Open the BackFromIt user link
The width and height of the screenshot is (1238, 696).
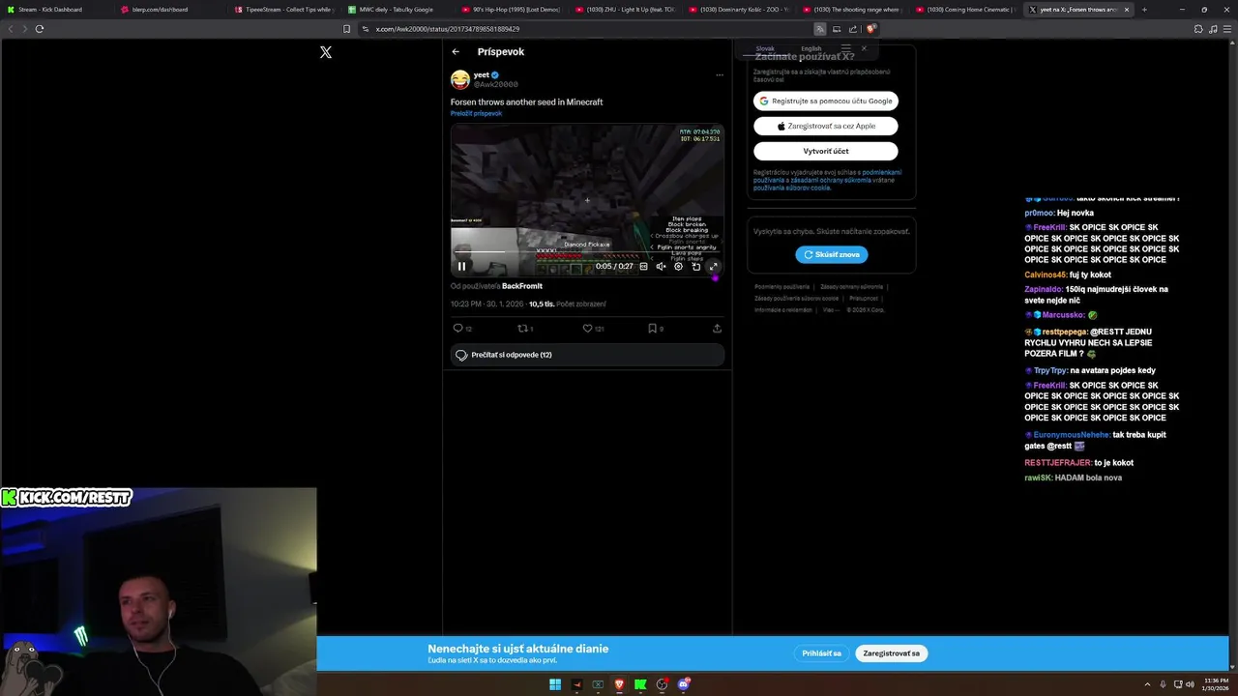tap(522, 286)
